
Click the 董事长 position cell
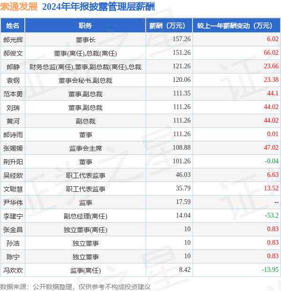click(x=85, y=40)
